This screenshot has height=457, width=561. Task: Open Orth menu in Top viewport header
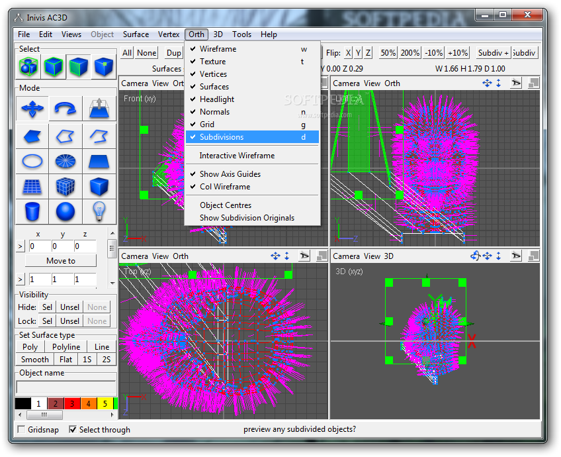(181, 256)
